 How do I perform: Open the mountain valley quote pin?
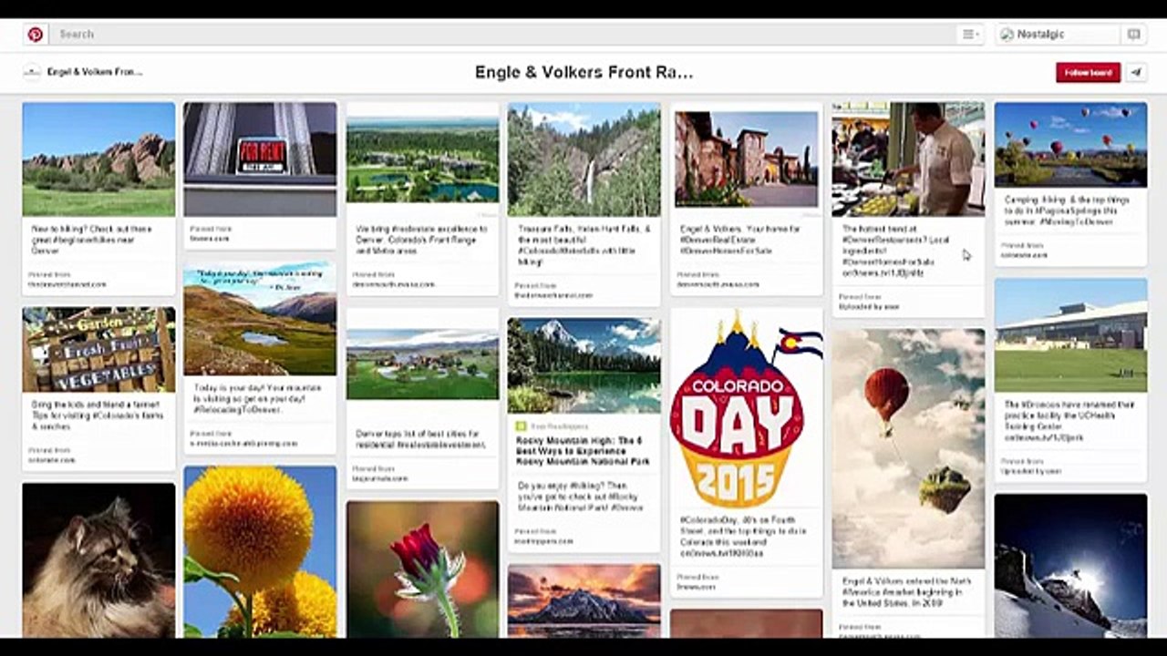pyautogui.click(x=260, y=318)
